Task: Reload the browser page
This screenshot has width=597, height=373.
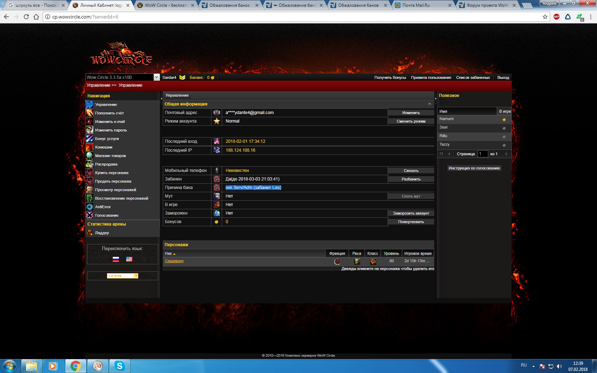Action: click(x=26, y=17)
